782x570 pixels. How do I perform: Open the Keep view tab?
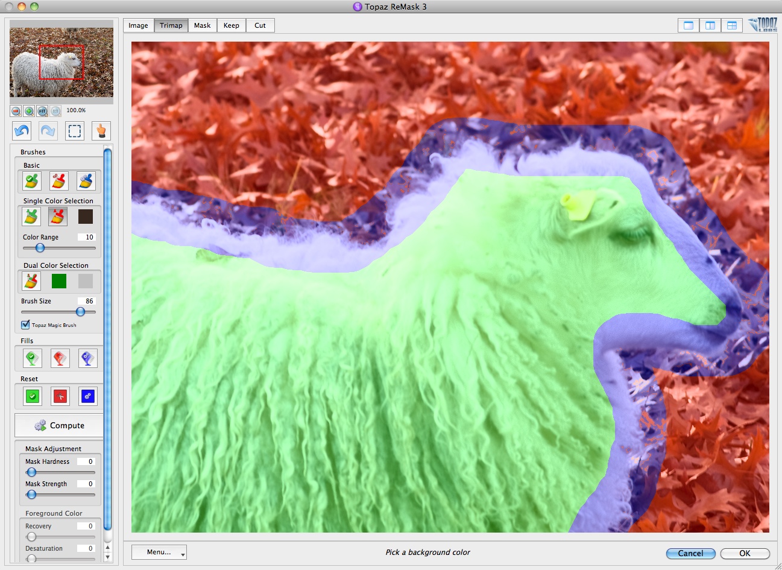point(231,25)
